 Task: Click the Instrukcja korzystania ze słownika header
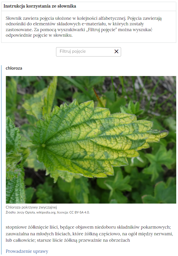point(40,6)
